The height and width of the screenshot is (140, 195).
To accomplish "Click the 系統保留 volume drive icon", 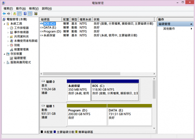I will [42, 35].
